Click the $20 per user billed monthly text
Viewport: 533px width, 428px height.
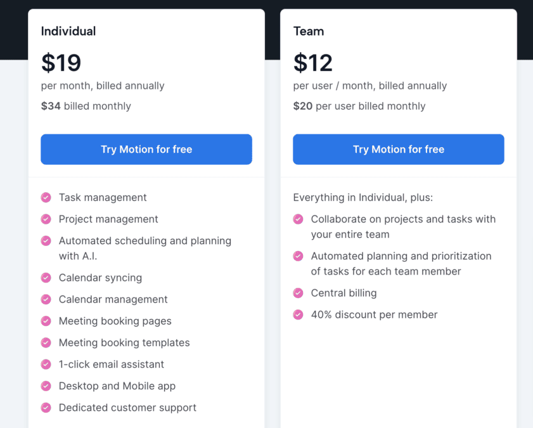359,106
